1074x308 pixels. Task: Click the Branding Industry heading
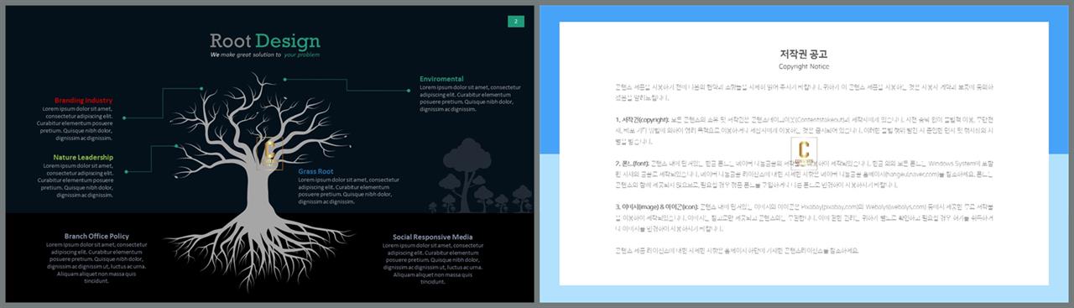click(x=84, y=100)
